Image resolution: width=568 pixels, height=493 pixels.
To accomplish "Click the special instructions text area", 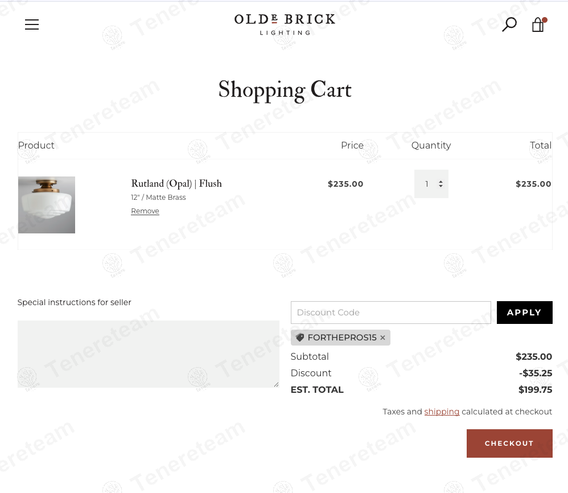I will coord(148,354).
